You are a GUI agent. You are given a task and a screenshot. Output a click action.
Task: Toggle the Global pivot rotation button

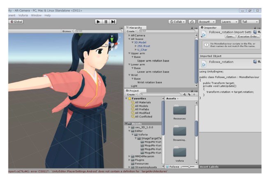(x=16, y=22)
